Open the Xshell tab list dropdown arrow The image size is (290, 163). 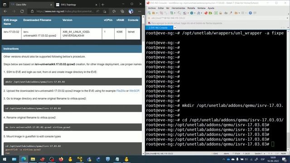click(x=288, y=28)
